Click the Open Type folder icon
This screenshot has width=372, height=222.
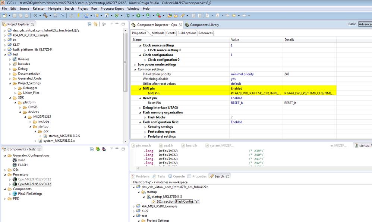tap(170, 16)
